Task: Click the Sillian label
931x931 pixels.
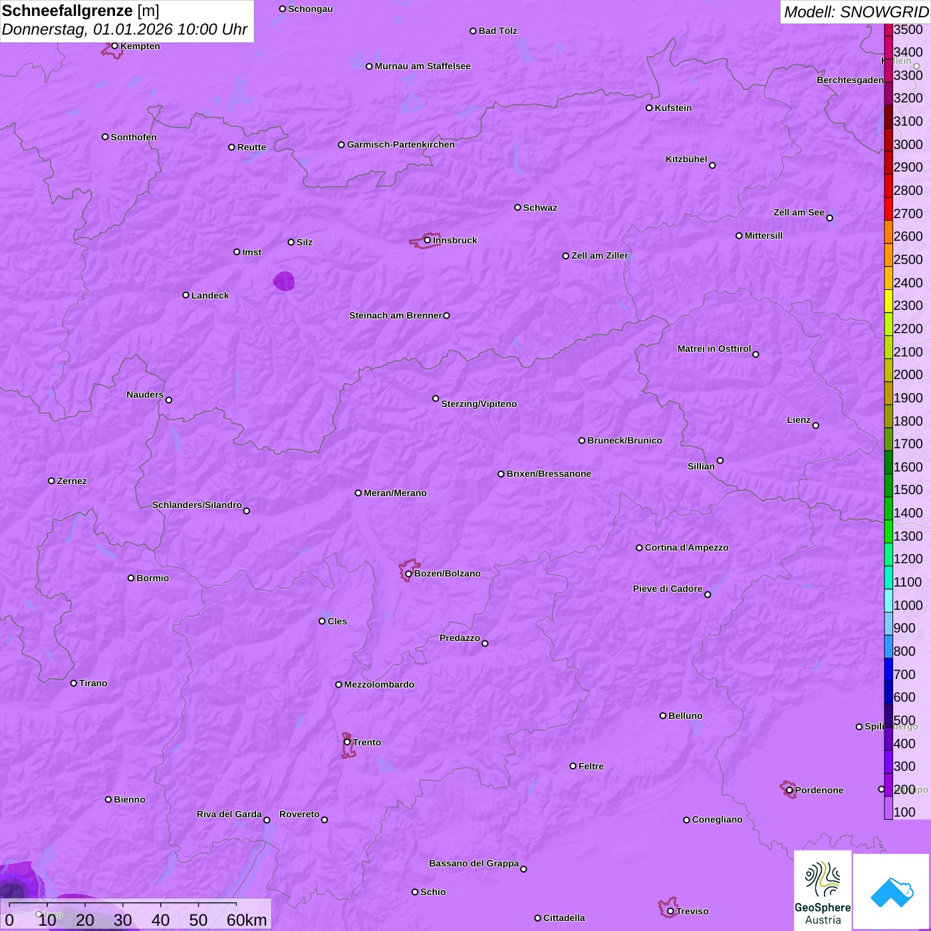Action: tap(701, 466)
